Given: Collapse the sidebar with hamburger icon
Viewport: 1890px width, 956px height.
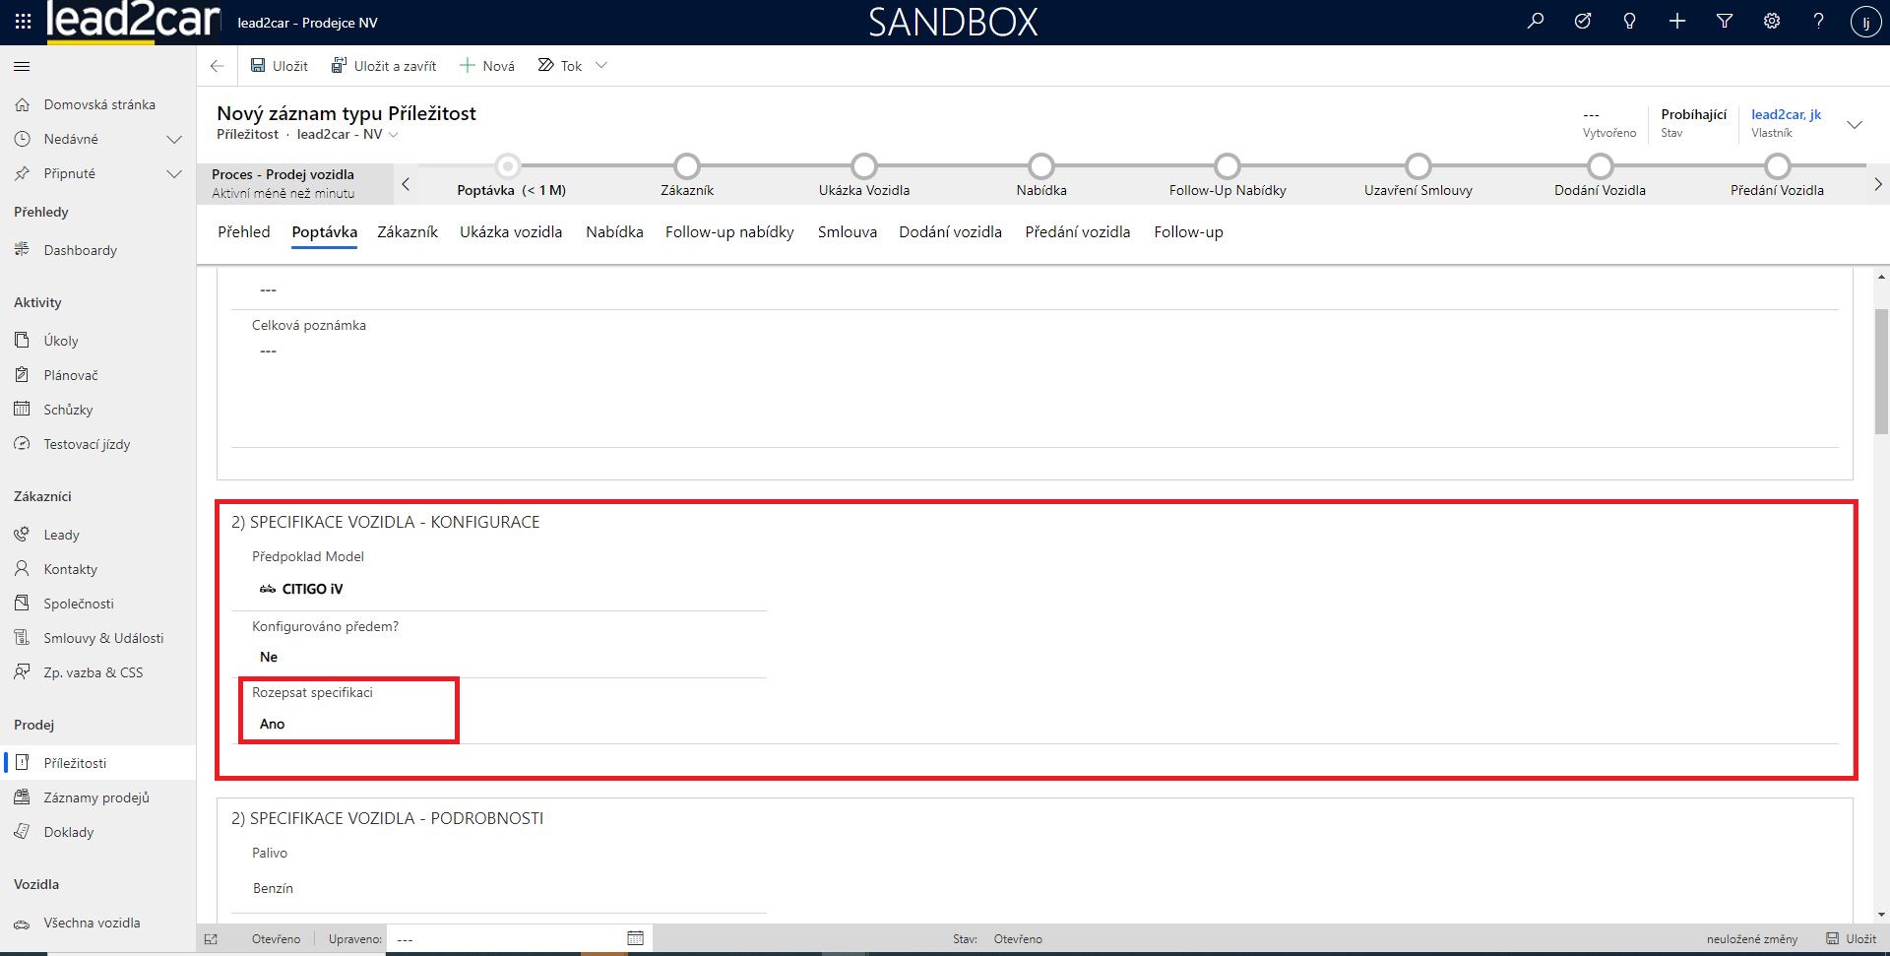Looking at the screenshot, I should tap(22, 67).
